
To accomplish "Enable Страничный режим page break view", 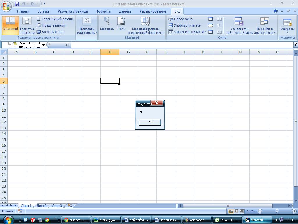I will (55, 19).
